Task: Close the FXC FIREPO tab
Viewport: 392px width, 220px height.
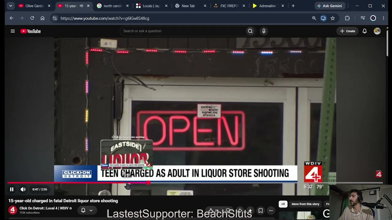Action: pyautogui.click(x=244, y=6)
